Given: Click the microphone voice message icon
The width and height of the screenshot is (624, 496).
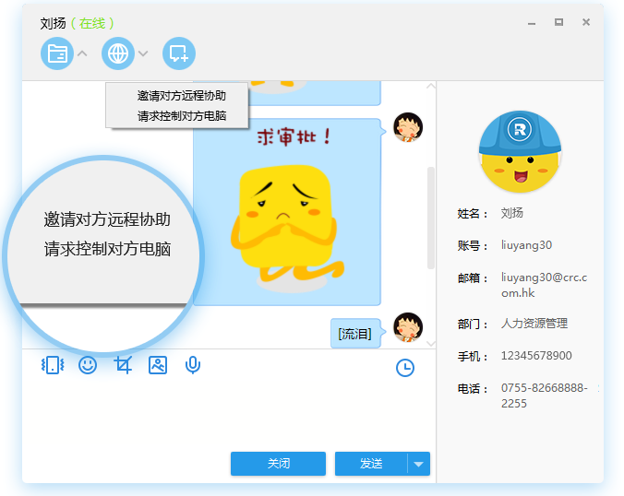Looking at the screenshot, I should 192,366.
